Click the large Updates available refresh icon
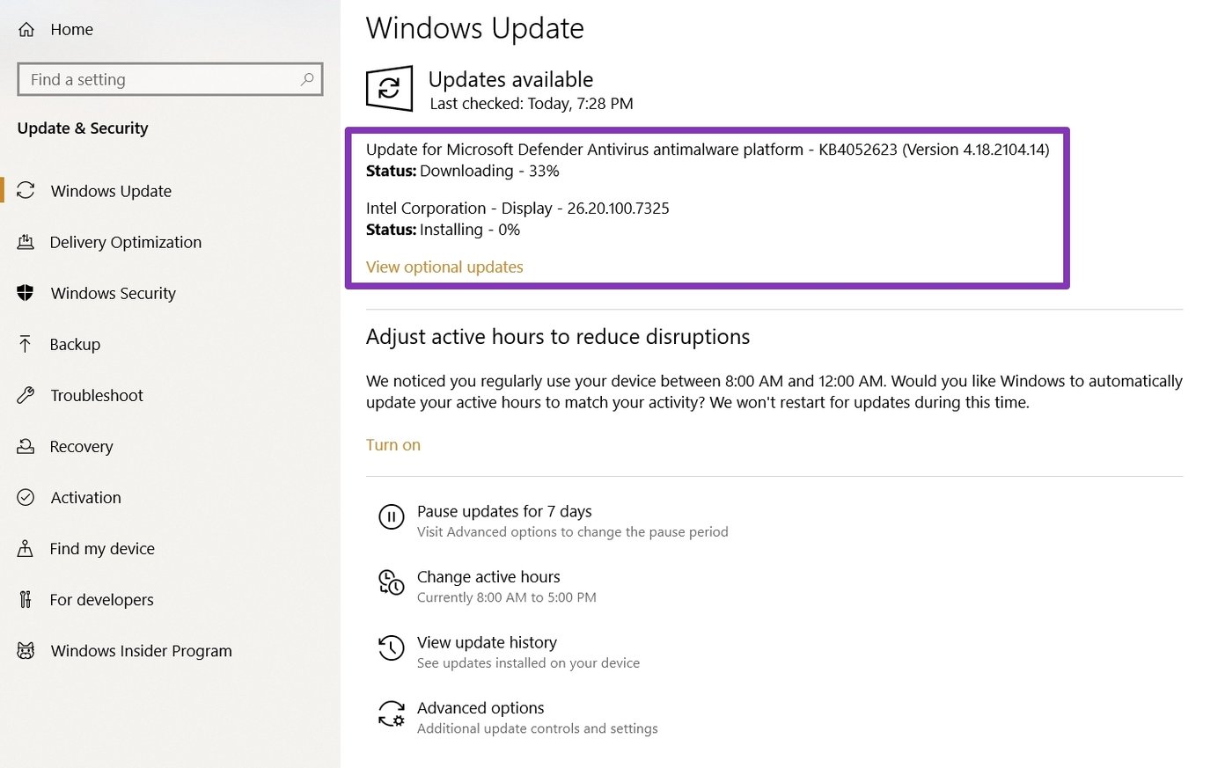 tap(389, 88)
